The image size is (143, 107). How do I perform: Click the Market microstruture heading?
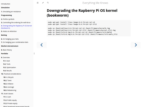[x=10, y=46]
